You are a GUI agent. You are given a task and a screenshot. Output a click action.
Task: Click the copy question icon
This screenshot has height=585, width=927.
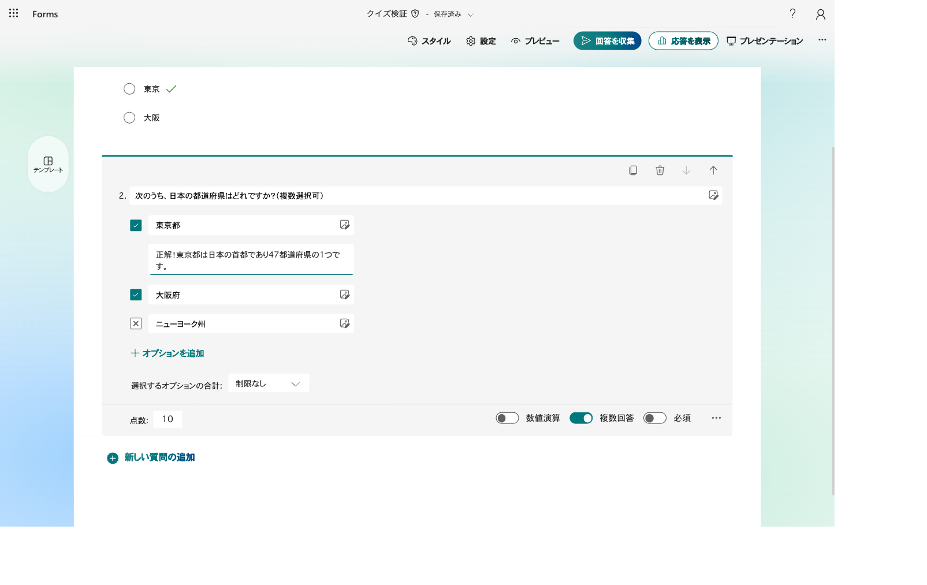[x=633, y=170]
